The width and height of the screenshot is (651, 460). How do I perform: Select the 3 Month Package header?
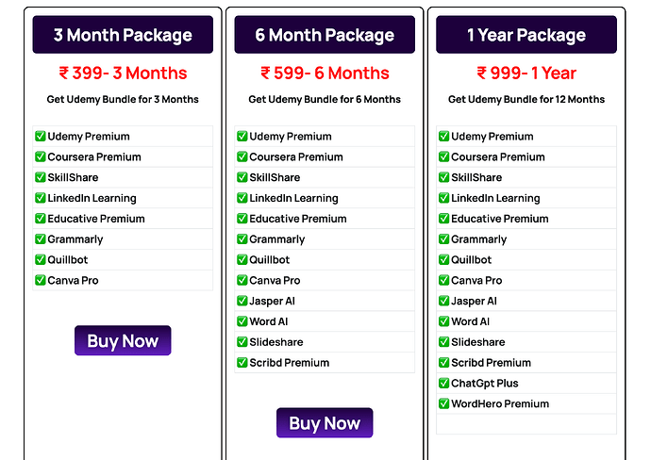[x=123, y=36]
